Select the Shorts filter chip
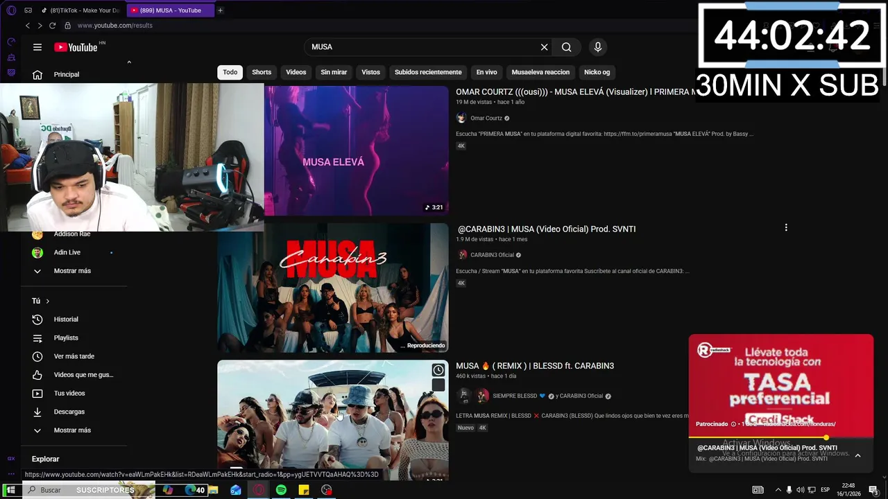 tap(262, 72)
